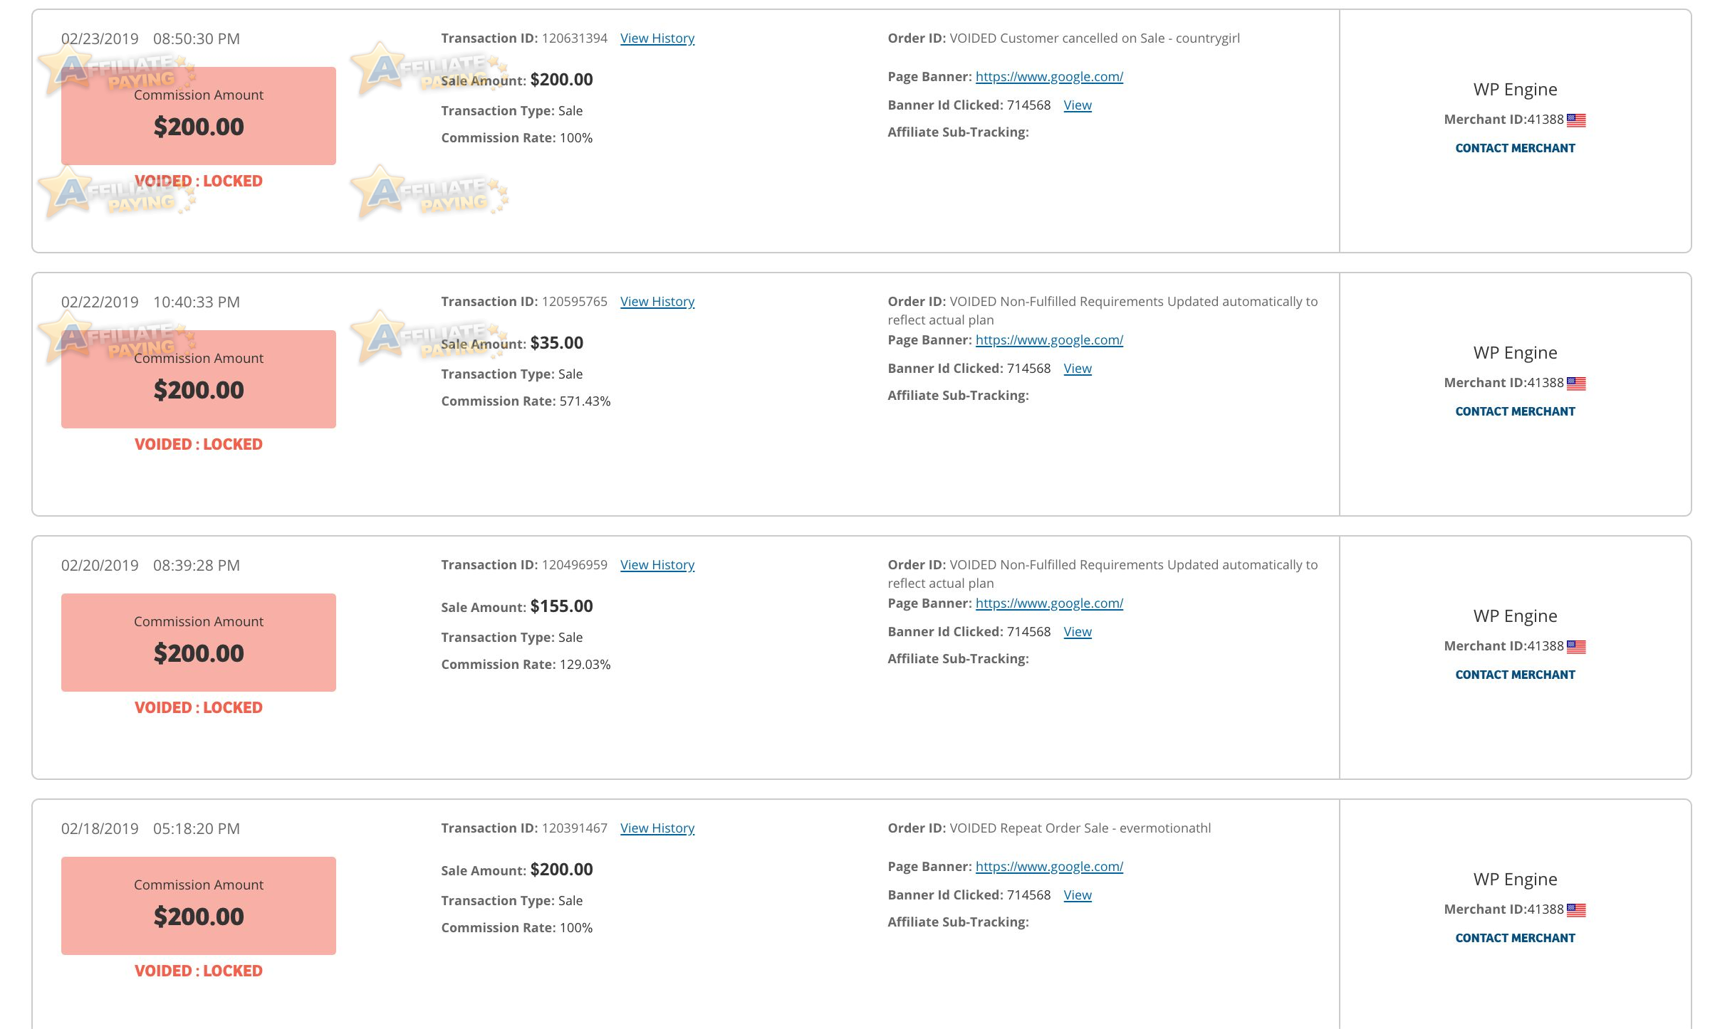Open View History for transaction 120595765
1715x1029 pixels.
click(657, 302)
